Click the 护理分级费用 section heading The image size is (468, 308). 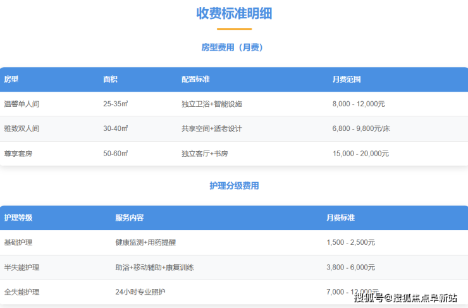[234, 186]
